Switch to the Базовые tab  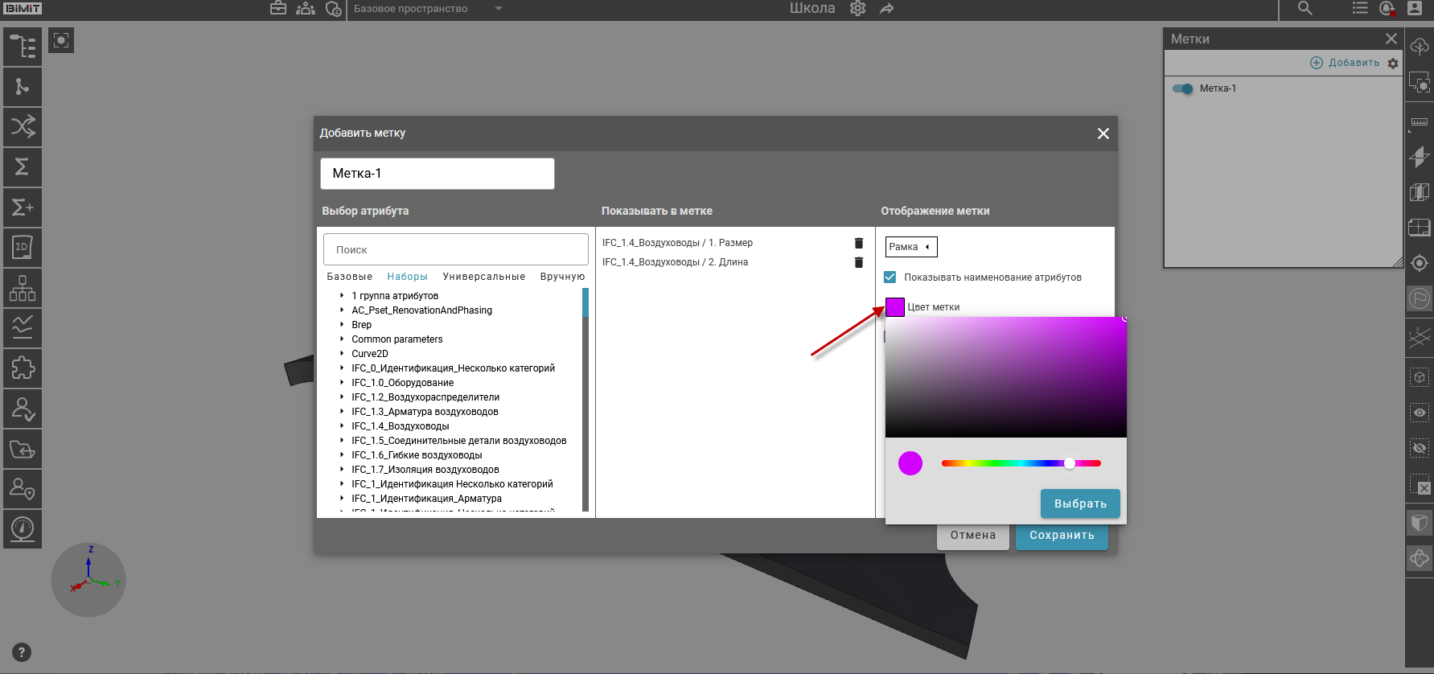tap(349, 277)
